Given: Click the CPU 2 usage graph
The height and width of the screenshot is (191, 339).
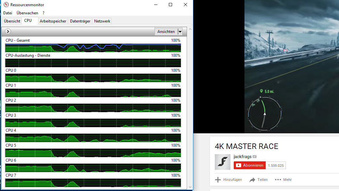Looking at the screenshot, I should click(93, 108).
